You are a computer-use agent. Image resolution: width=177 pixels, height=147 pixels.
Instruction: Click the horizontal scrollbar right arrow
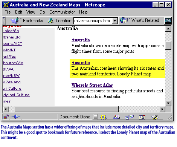[x=162, y=109]
